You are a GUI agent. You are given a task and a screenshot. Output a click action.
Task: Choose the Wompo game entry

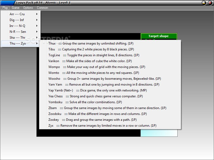coord(110,67)
